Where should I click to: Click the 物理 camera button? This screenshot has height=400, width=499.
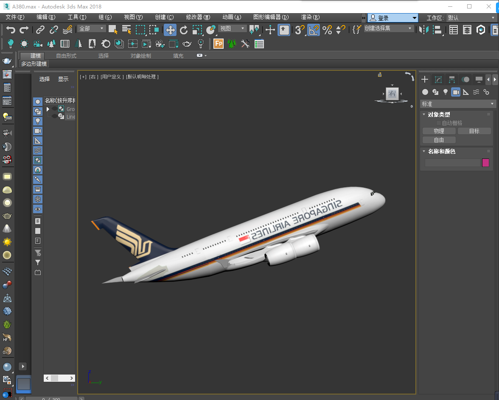[439, 131]
